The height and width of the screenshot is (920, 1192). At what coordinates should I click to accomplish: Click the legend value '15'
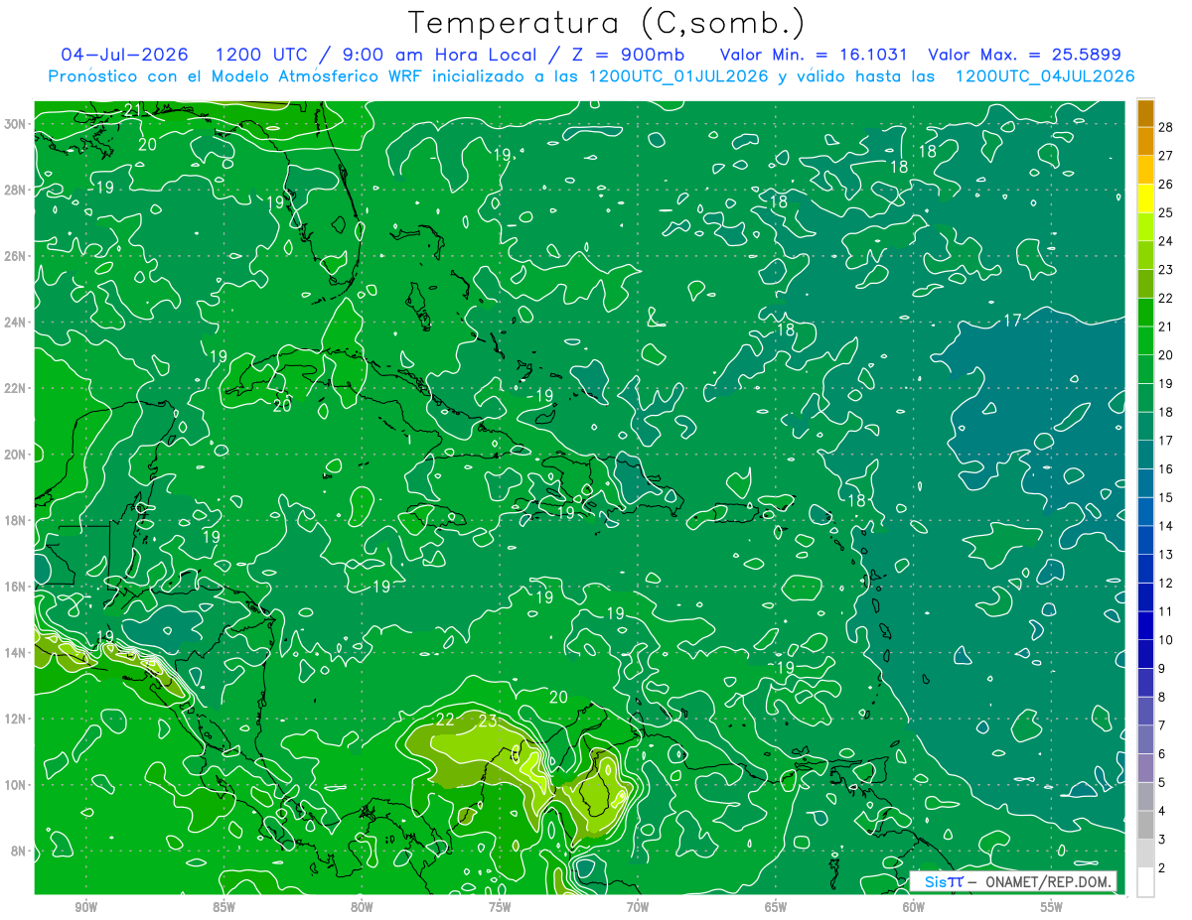pos(1165,497)
